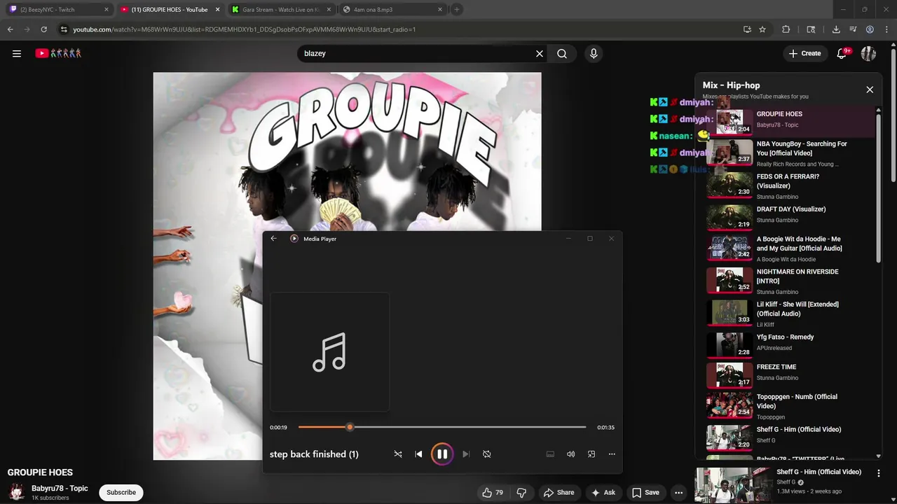Image resolution: width=897 pixels, height=504 pixels.
Task: Play FEDS OR A FERRARI? (Visualizer)
Action: tap(790, 186)
